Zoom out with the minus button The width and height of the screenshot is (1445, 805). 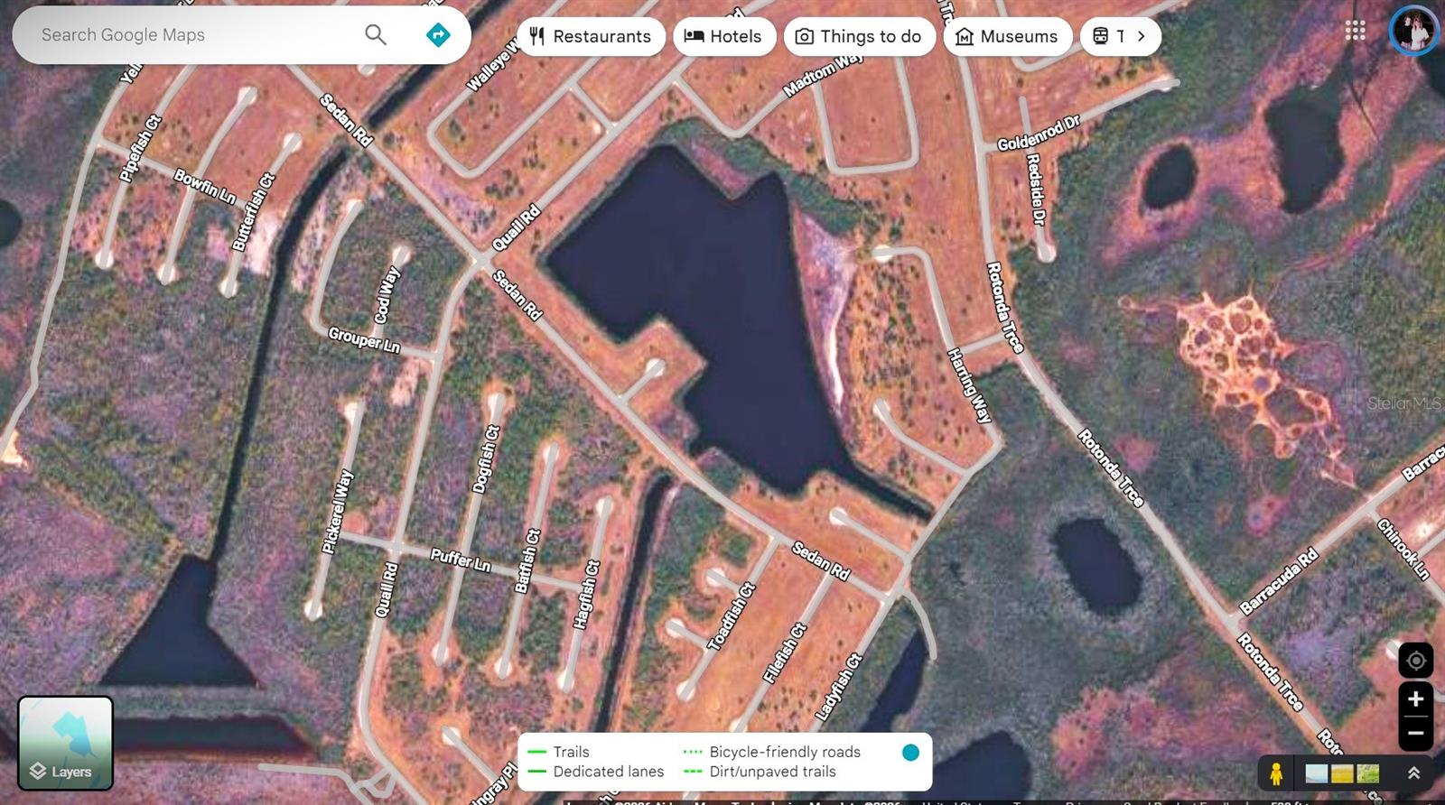[1415, 733]
